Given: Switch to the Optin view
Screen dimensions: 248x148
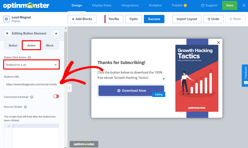Looking at the screenshot, I should [134, 19].
